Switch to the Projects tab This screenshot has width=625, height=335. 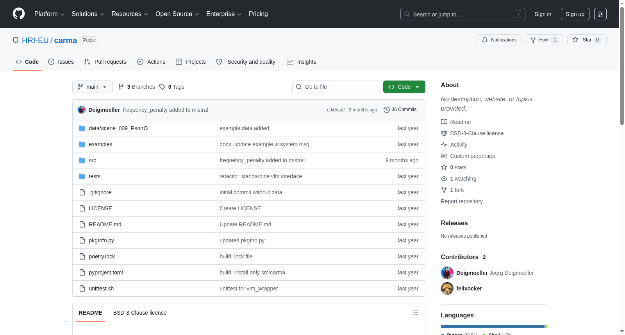(x=191, y=62)
